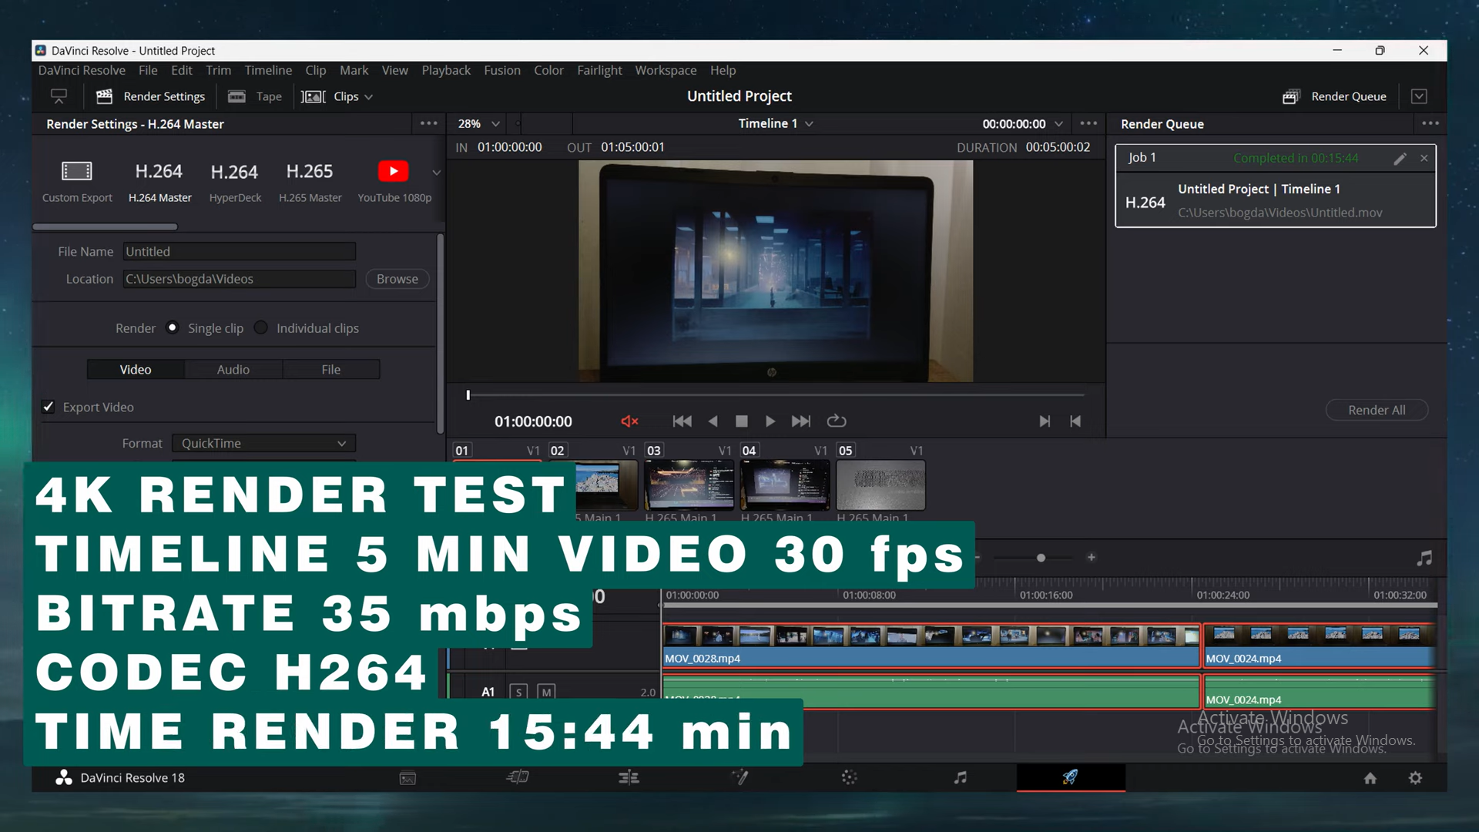Screen dimensions: 1479x832
Task: Open the Fairlight page icon
Action: (x=960, y=777)
